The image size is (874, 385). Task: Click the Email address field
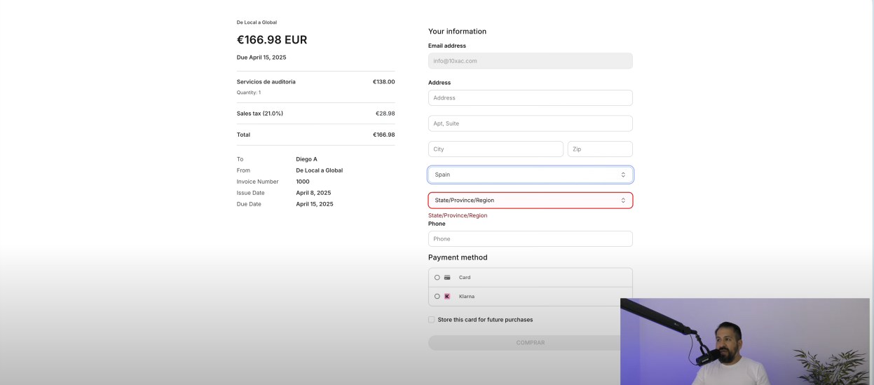tap(530, 61)
